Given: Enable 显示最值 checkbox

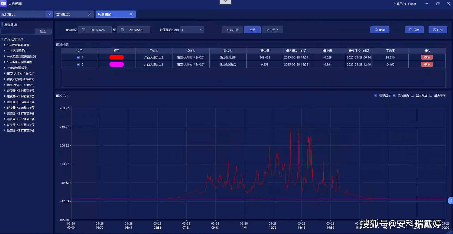Looking at the screenshot, I should click(x=412, y=95).
